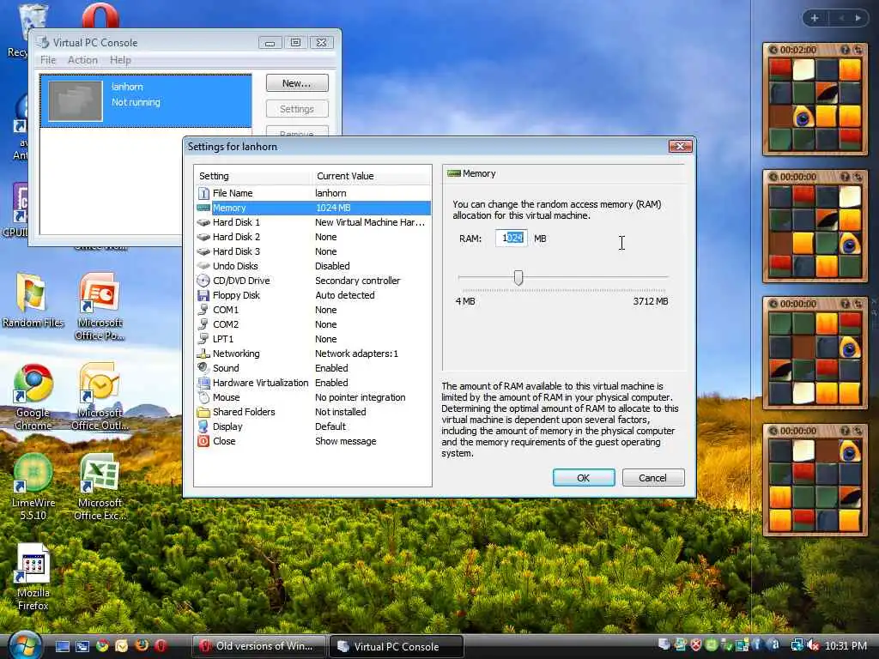
Task: Open the Help menu in Virtual PC Console
Action: (120, 60)
